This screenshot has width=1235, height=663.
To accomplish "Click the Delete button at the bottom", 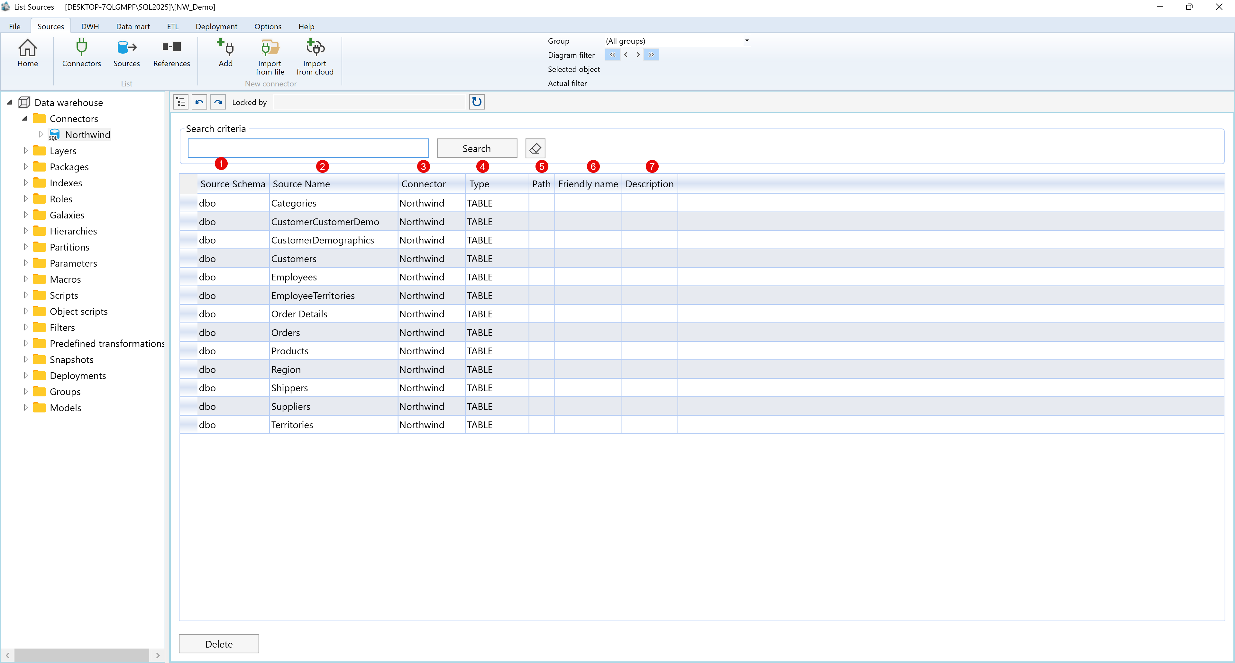I will pyautogui.click(x=219, y=643).
